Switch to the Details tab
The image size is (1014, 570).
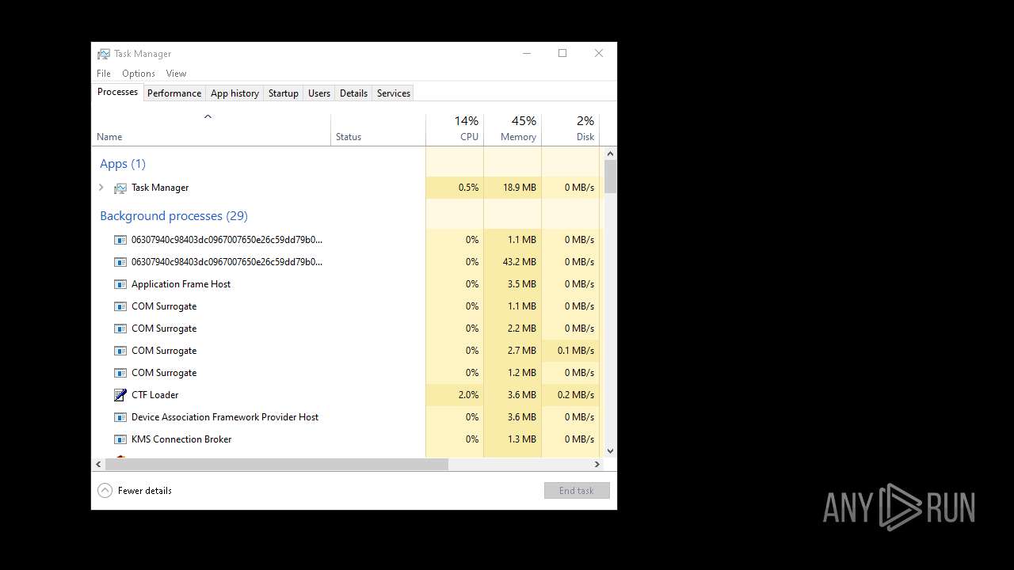[353, 93]
